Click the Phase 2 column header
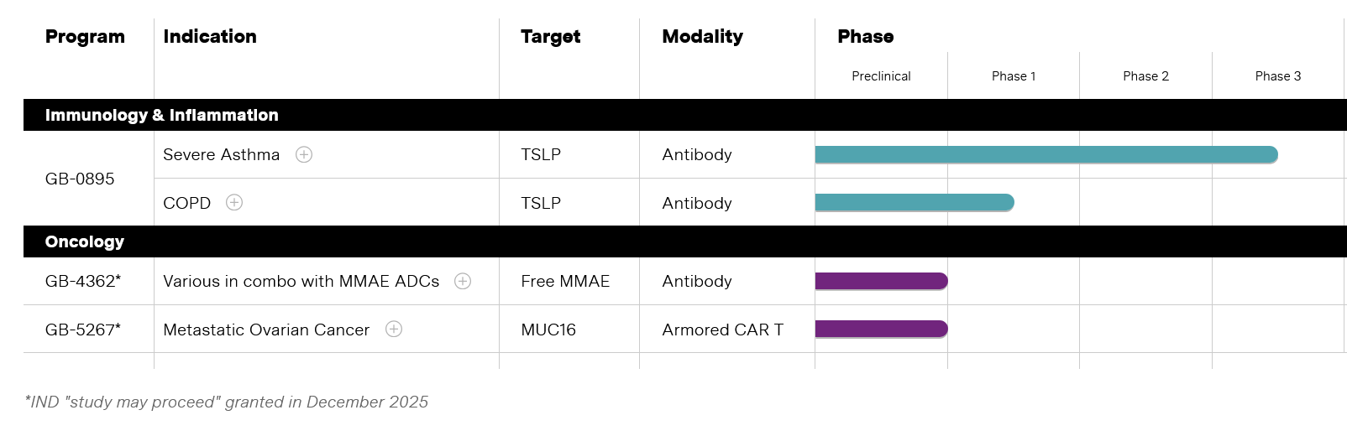1347x436 pixels. click(x=1145, y=76)
